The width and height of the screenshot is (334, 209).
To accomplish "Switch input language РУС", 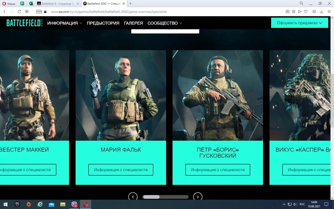I will [x=302, y=204].
